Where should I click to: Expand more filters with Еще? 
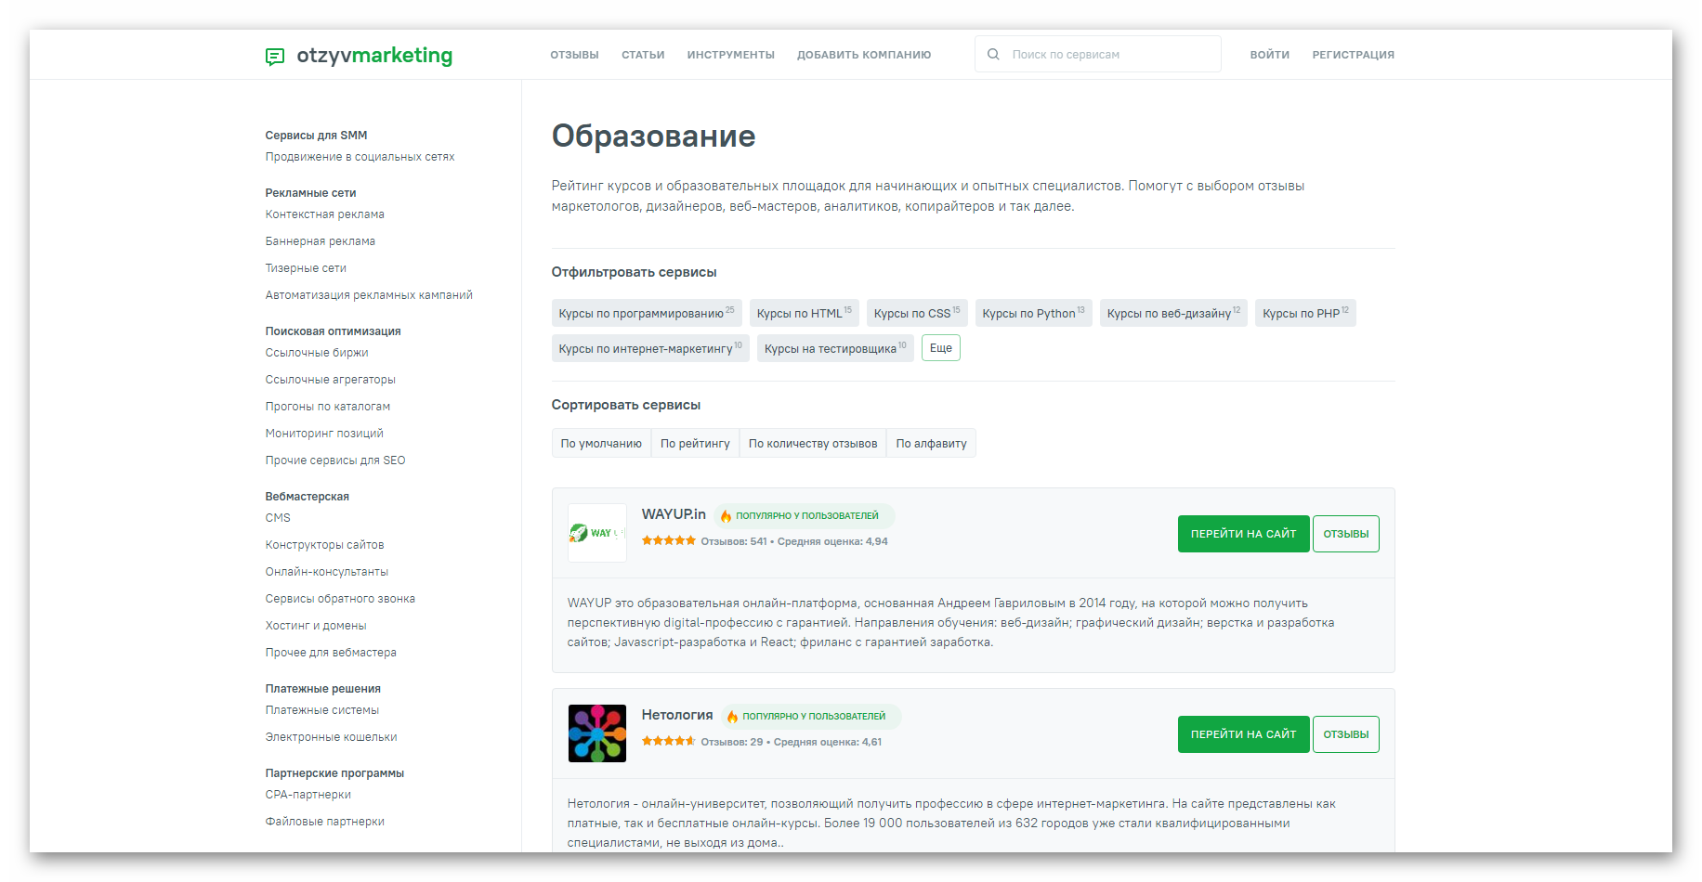pos(941,348)
